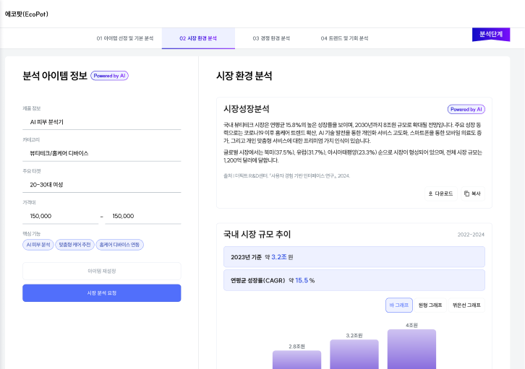Click the copy icon button (복사)
This screenshot has height=369, width=525.
[x=473, y=194]
